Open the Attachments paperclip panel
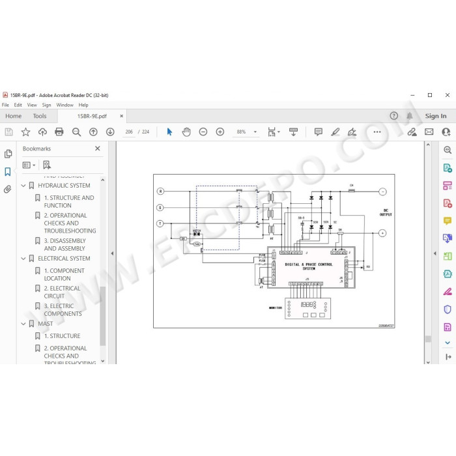 pyautogui.click(x=8, y=190)
